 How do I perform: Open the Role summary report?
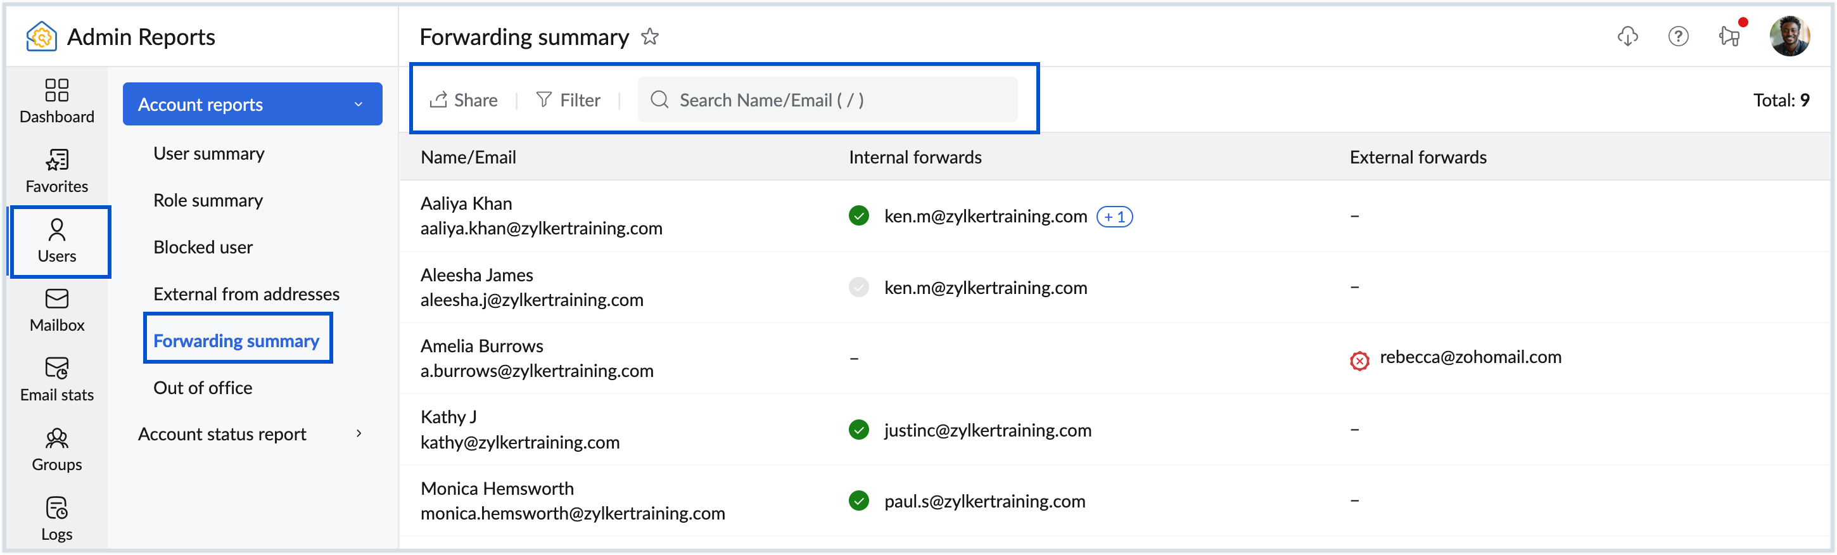tap(208, 200)
